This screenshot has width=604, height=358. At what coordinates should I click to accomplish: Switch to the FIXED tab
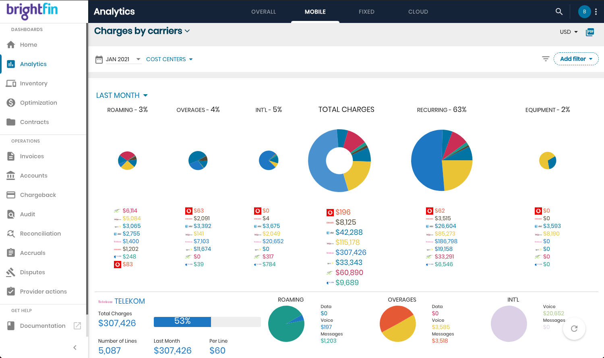(x=366, y=12)
